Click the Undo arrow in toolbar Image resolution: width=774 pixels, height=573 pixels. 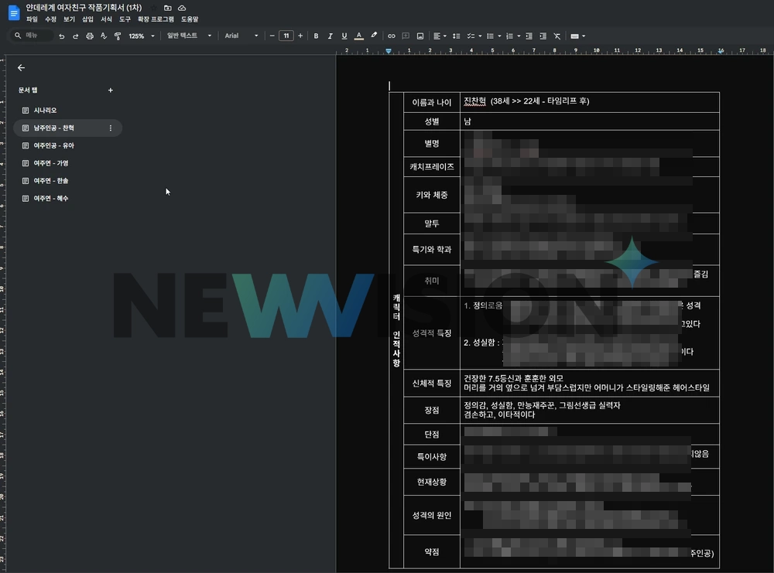62,36
